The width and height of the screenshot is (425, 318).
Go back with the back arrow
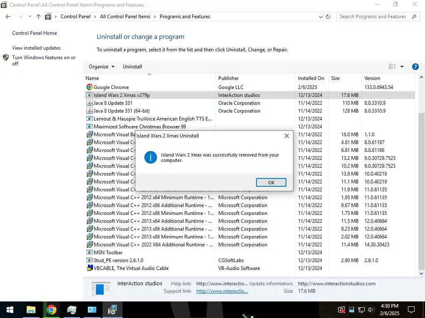tap(8, 17)
